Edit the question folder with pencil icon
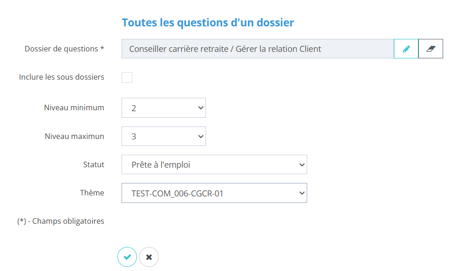This screenshot has height=271, width=451. [x=406, y=49]
